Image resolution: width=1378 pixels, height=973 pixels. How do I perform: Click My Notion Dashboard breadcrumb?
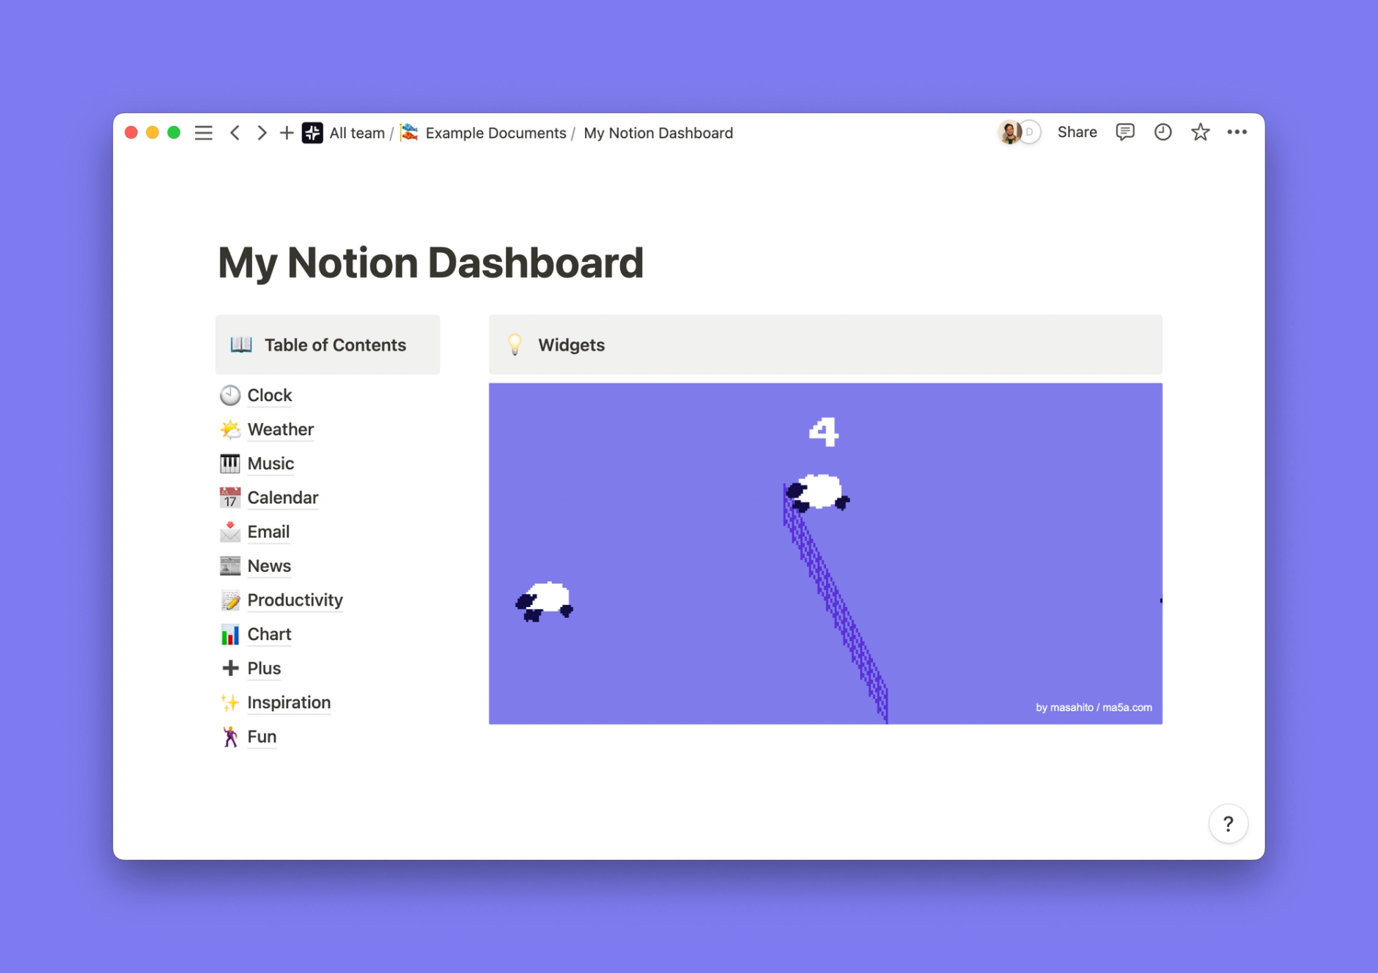tap(658, 133)
